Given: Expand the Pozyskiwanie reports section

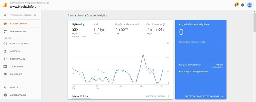Looking at the screenshot, I should 20,59.
